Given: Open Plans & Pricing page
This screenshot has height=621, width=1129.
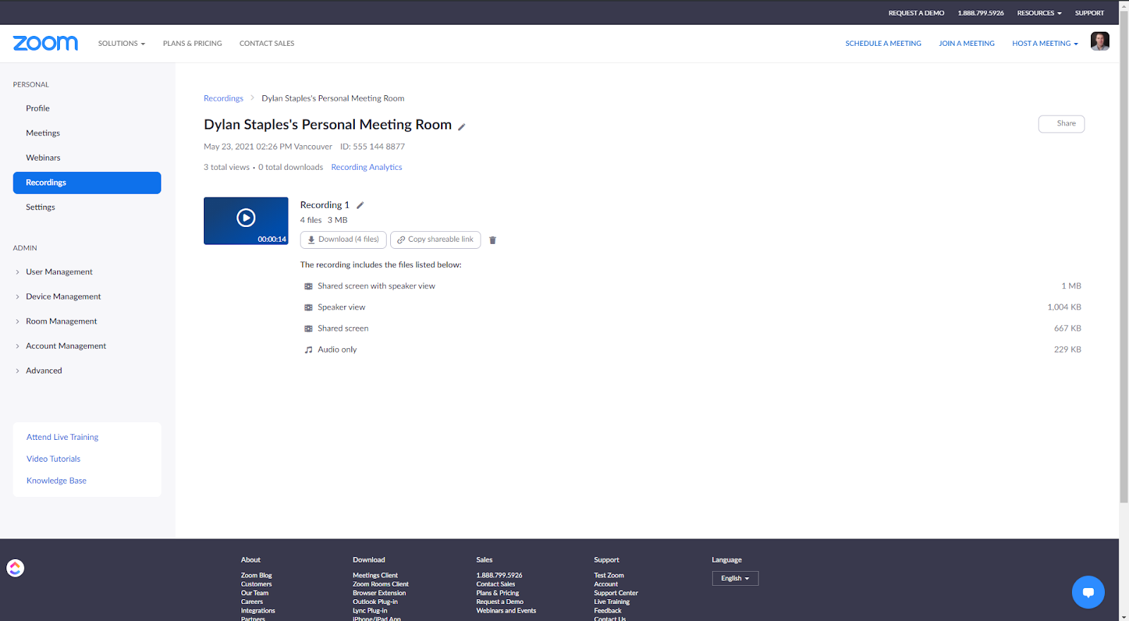Looking at the screenshot, I should [193, 44].
